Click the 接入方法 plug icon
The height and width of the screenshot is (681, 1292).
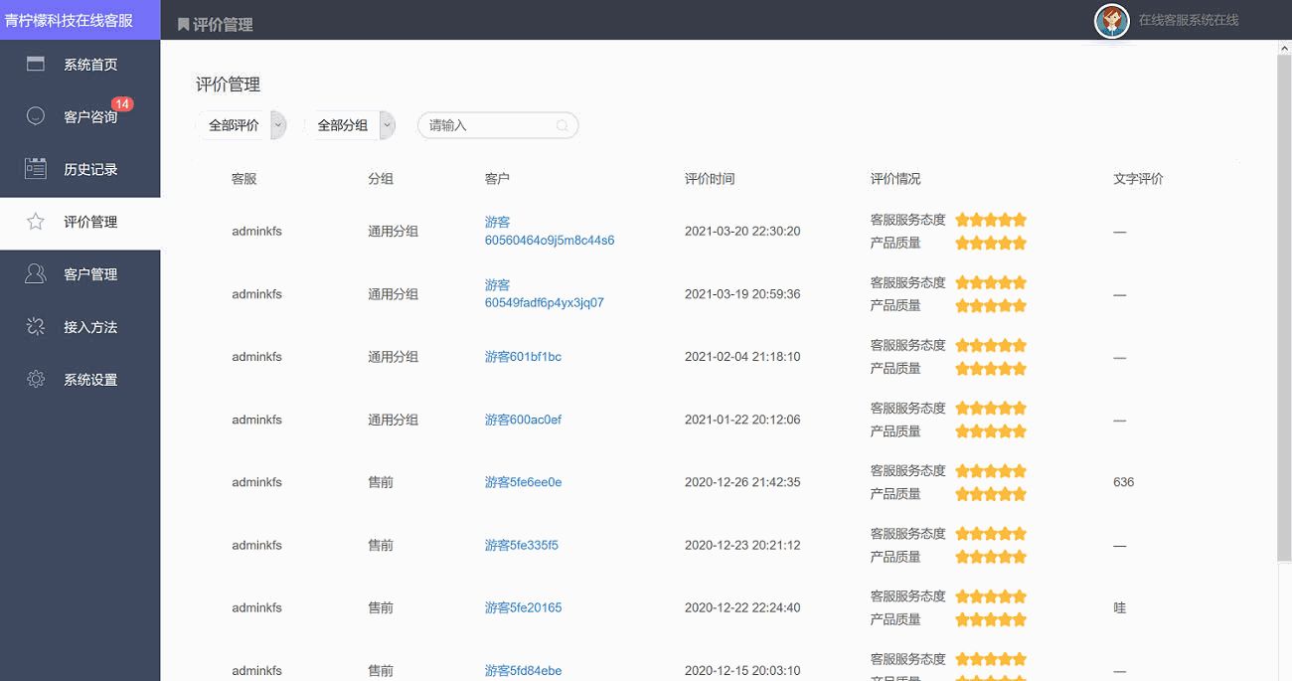coord(36,327)
